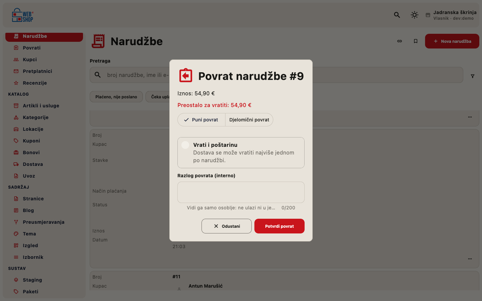Viewport: 482px width, 301px height.
Task: Open Artikli i usluge in sidebar
Action: (x=44, y=106)
